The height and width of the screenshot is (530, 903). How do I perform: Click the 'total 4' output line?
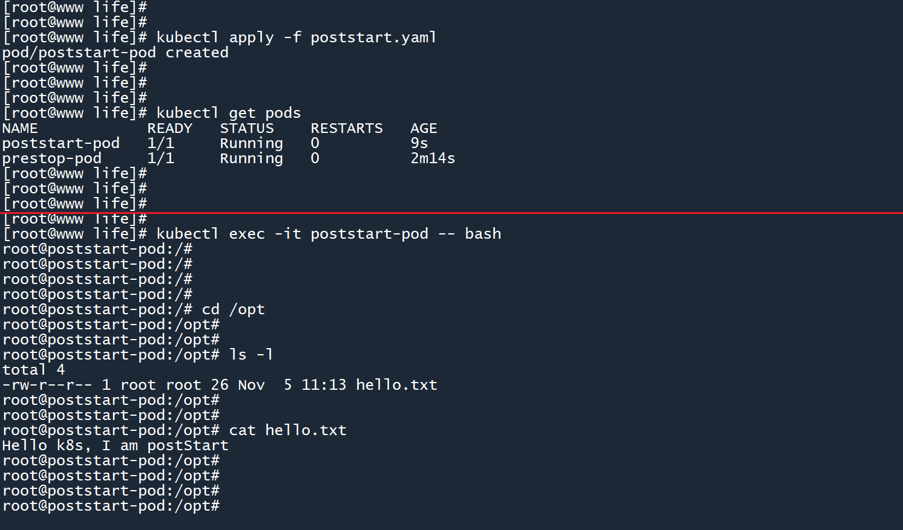coord(33,370)
